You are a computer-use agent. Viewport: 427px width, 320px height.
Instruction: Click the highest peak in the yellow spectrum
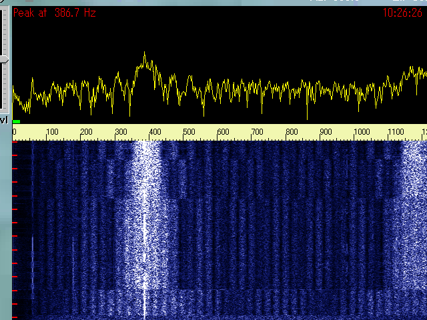click(145, 53)
